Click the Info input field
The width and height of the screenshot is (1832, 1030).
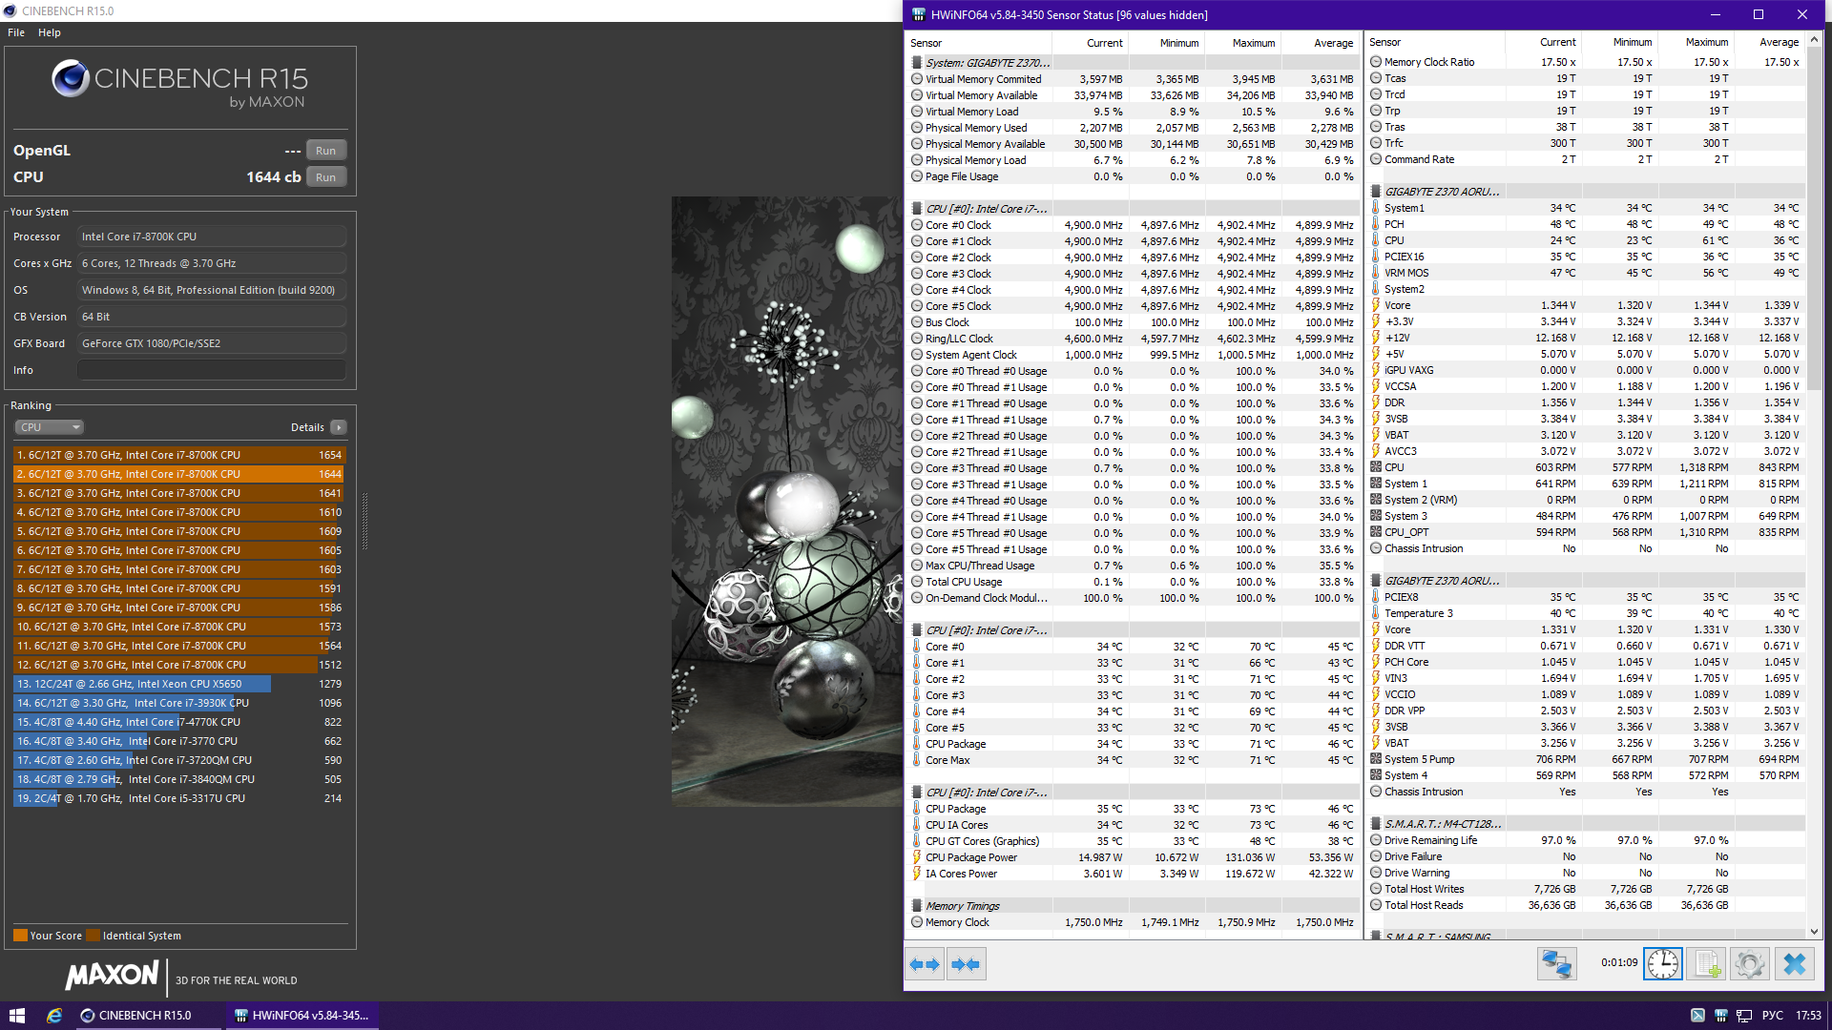click(x=211, y=370)
